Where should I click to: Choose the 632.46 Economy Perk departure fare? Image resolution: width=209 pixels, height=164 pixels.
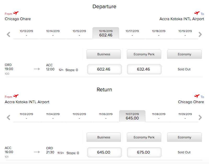[x=144, y=69]
